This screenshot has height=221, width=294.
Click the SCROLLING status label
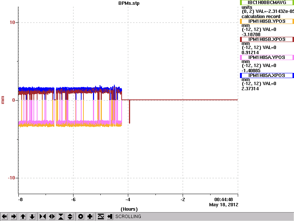[128, 217]
